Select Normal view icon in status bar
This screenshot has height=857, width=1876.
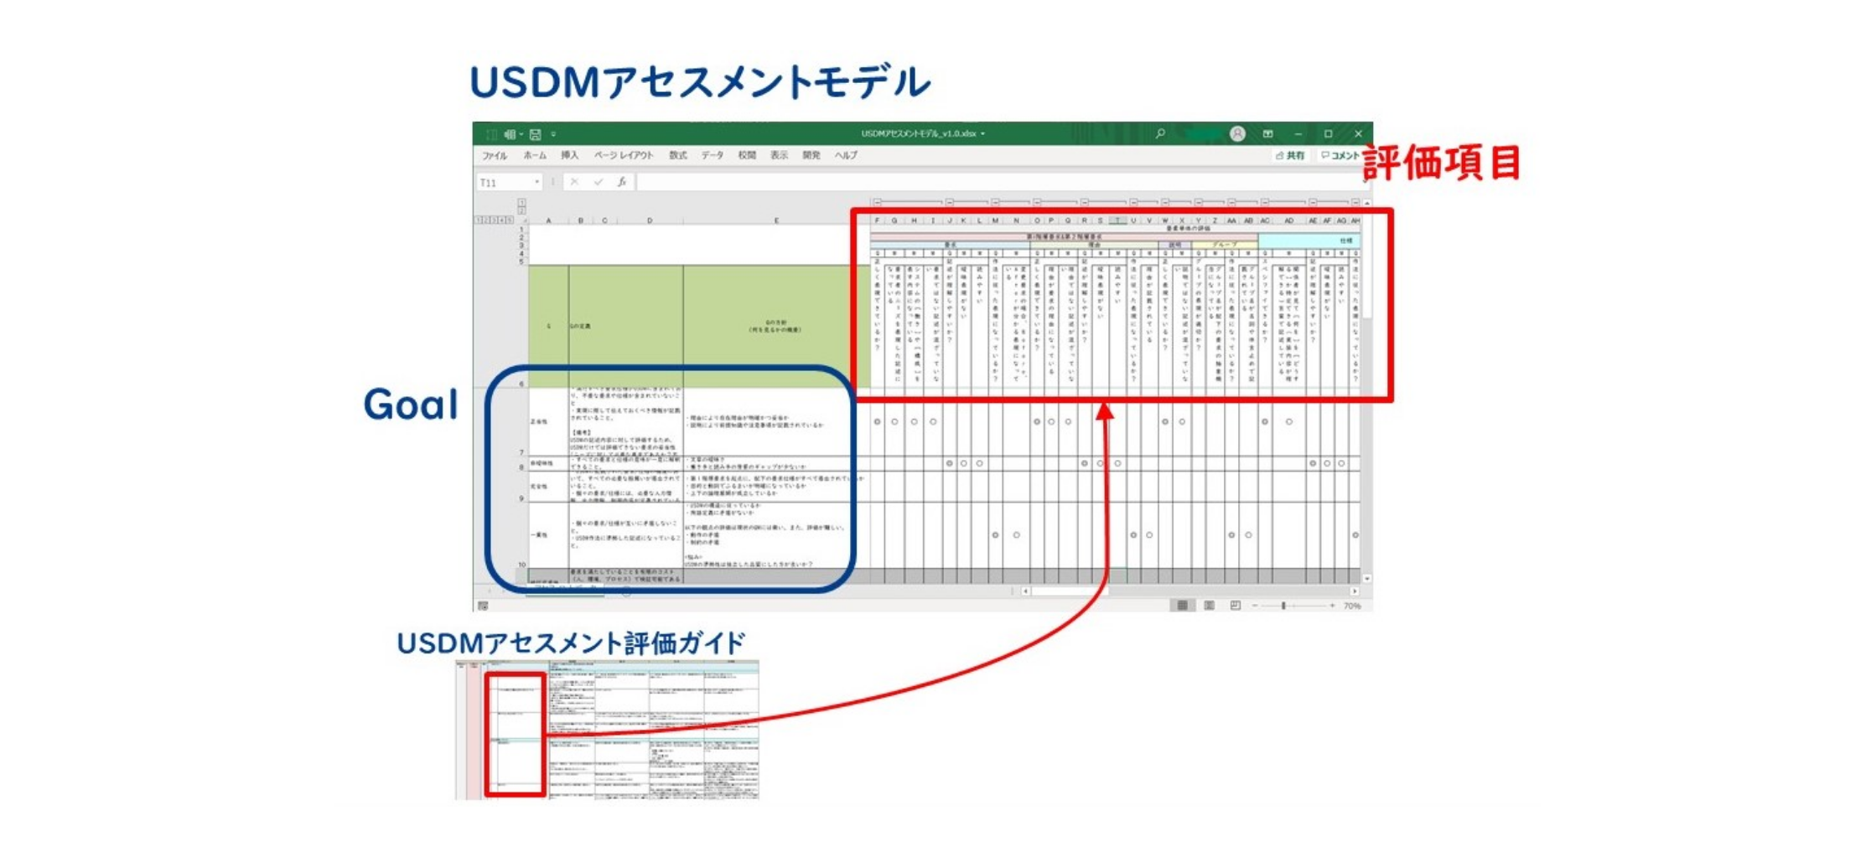[1182, 605]
